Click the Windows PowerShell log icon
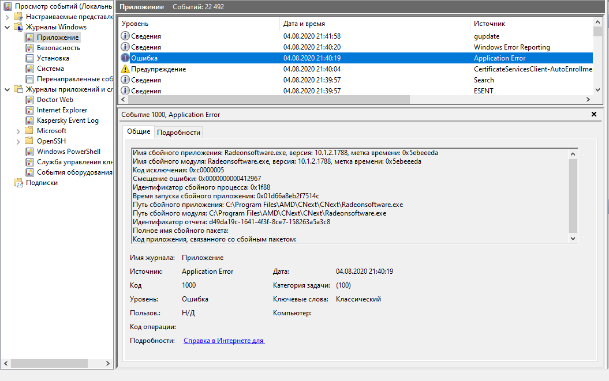Image resolution: width=609 pixels, height=381 pixels. (29, 152)
